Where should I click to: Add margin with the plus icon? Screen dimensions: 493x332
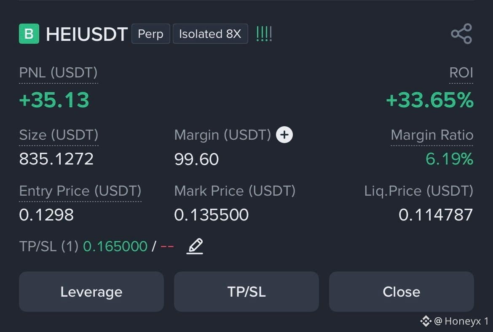284,135
